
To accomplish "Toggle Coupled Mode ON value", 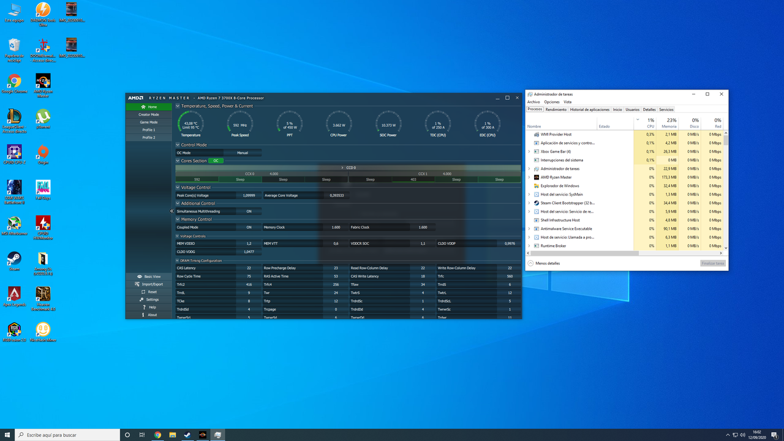I will (x=249, y=227).
